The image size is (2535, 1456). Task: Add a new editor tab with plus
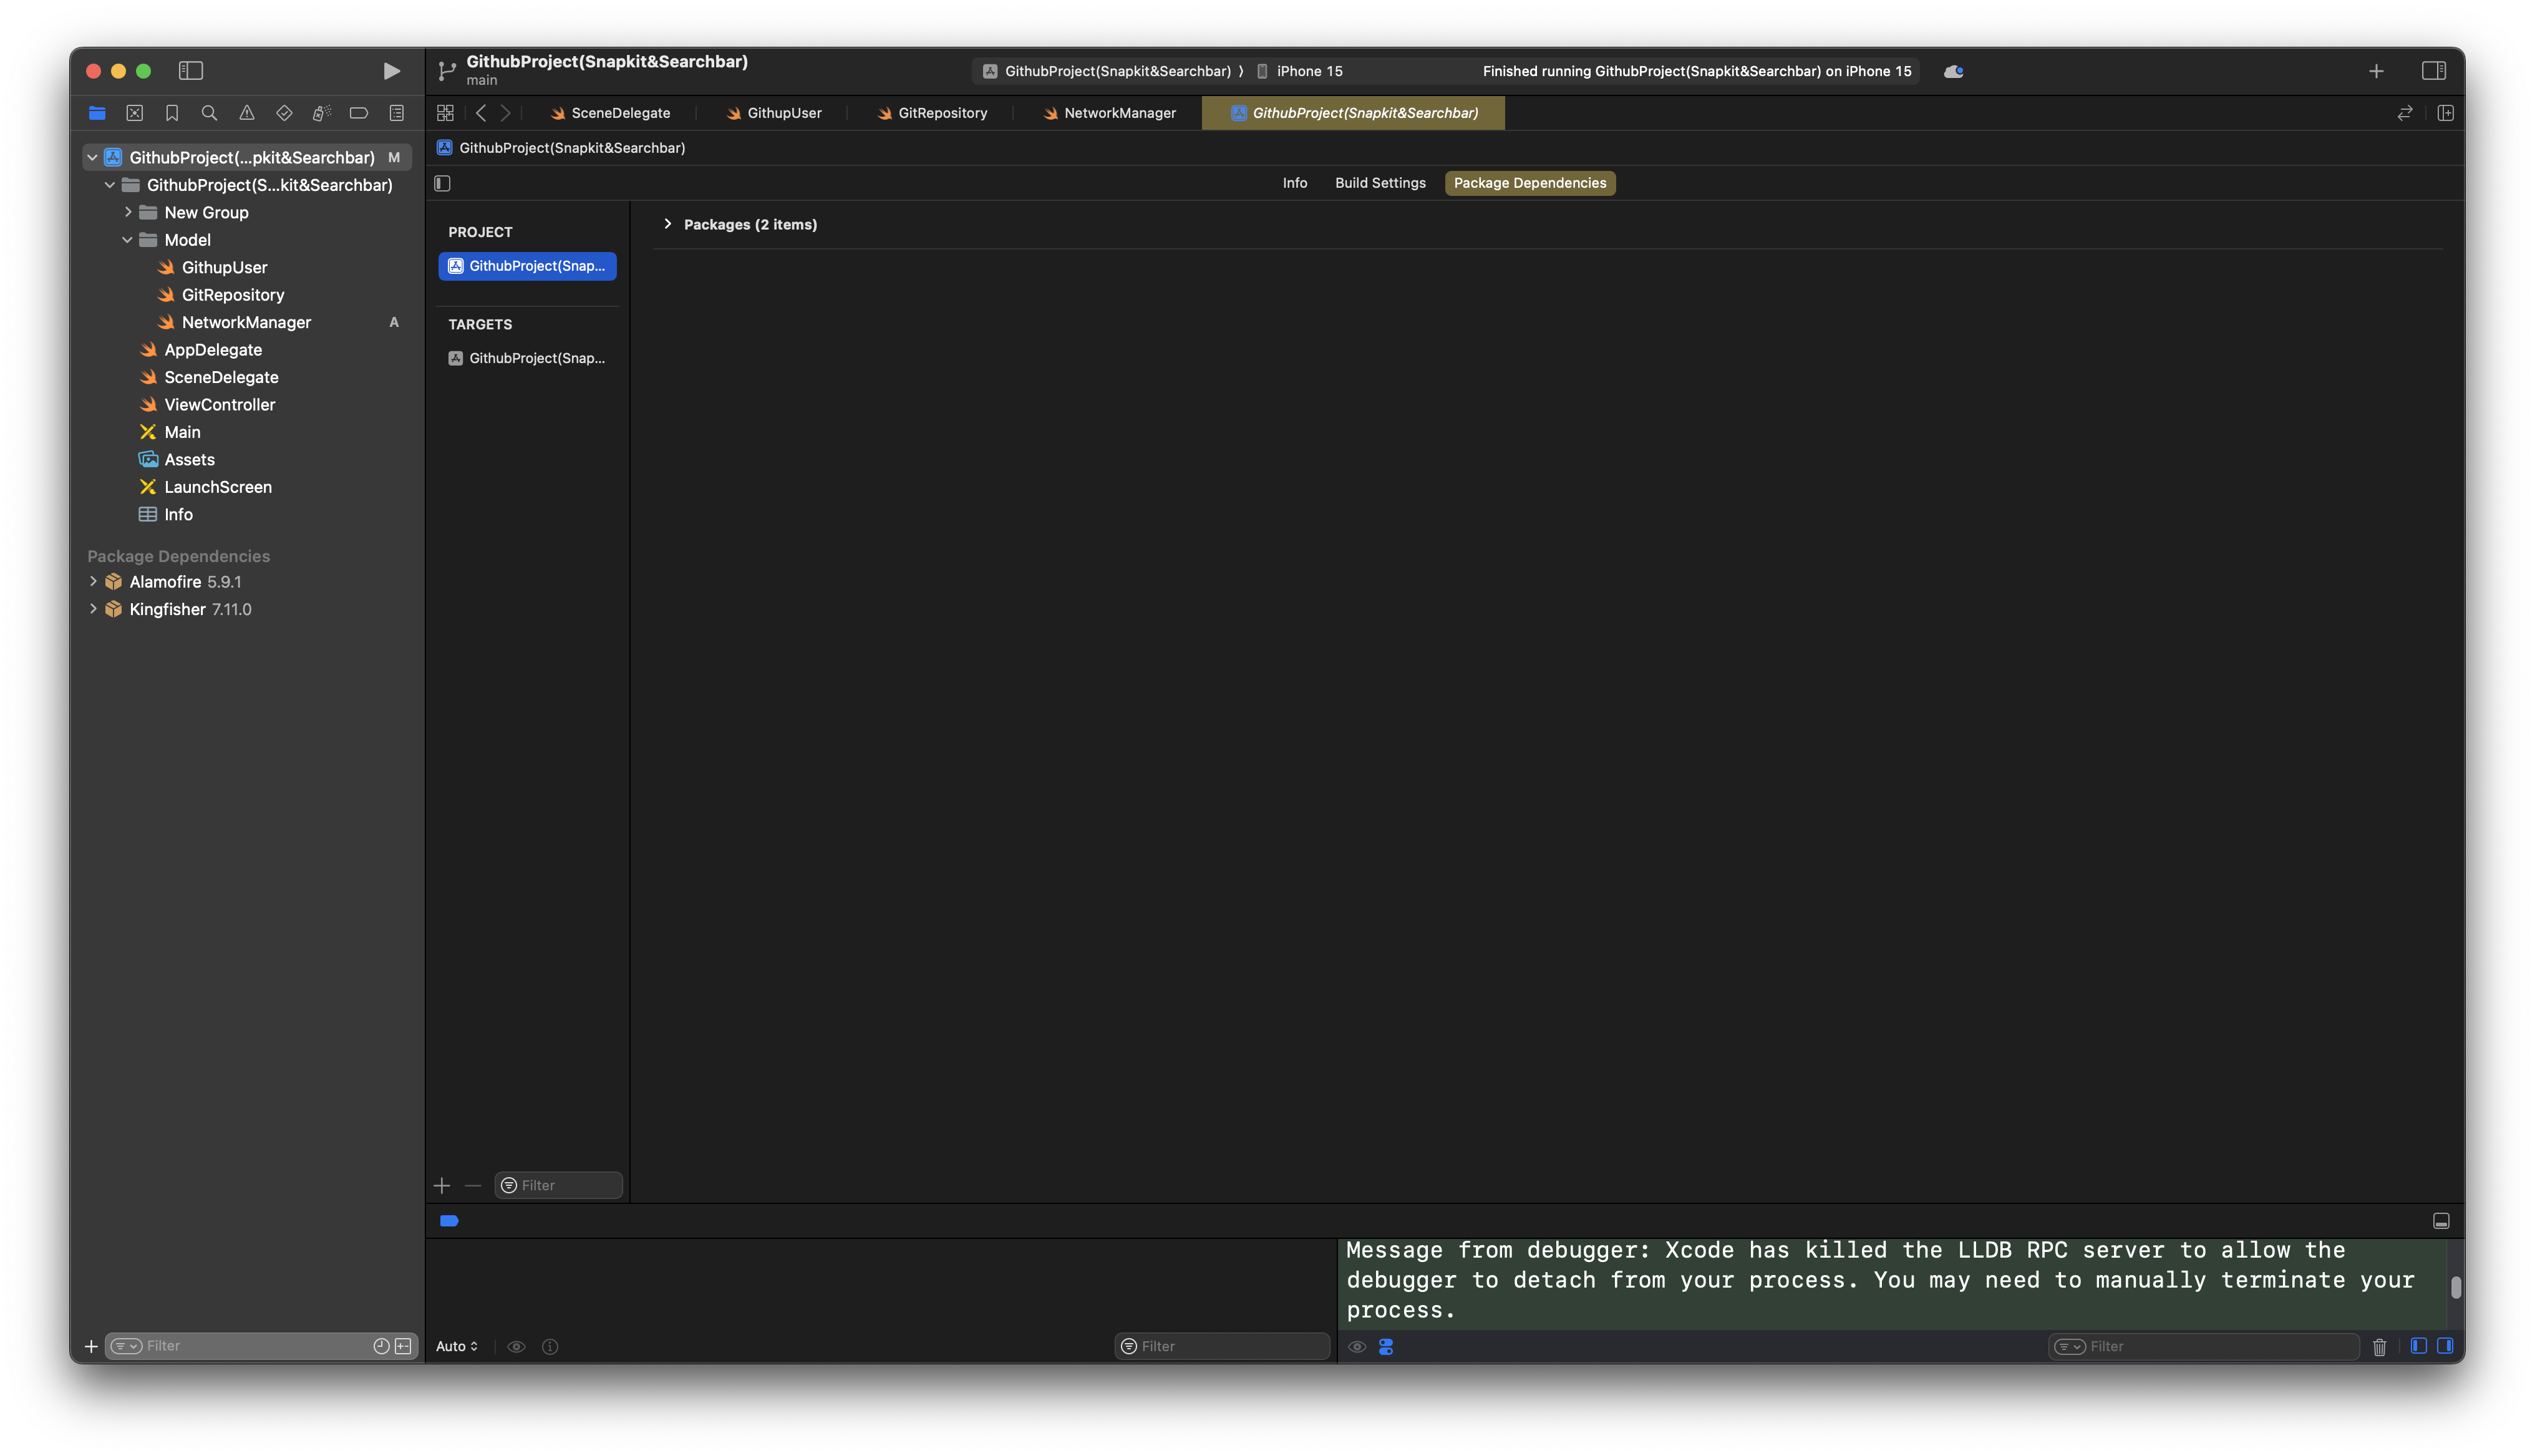coord(2376,71)
